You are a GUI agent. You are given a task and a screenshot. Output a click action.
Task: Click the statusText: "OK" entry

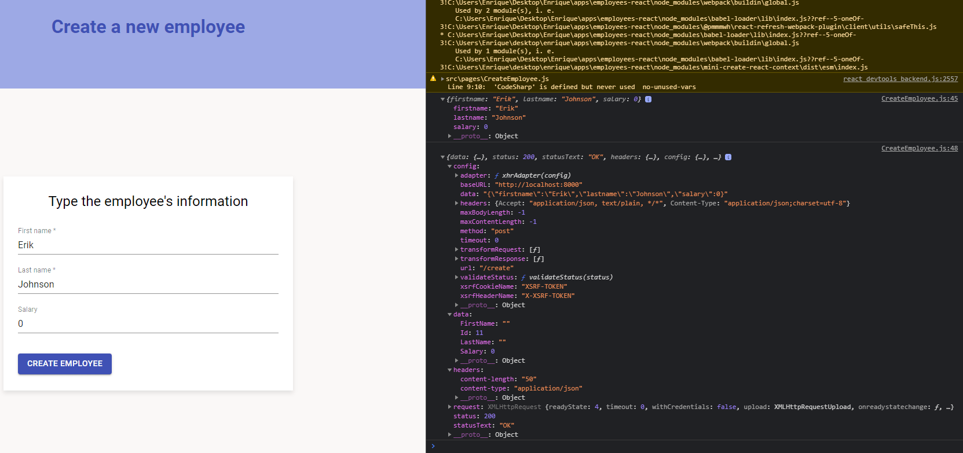point(484,426)
